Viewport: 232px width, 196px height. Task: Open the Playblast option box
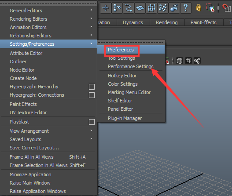click(92, 122)
